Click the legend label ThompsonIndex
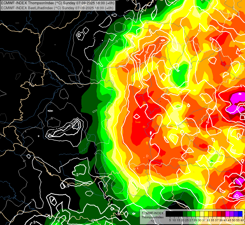 153,217
